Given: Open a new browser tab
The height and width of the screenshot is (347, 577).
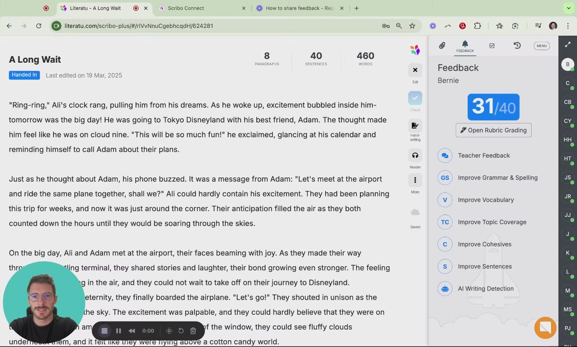Looking at the screenshot, I should [x=356, y=8].
